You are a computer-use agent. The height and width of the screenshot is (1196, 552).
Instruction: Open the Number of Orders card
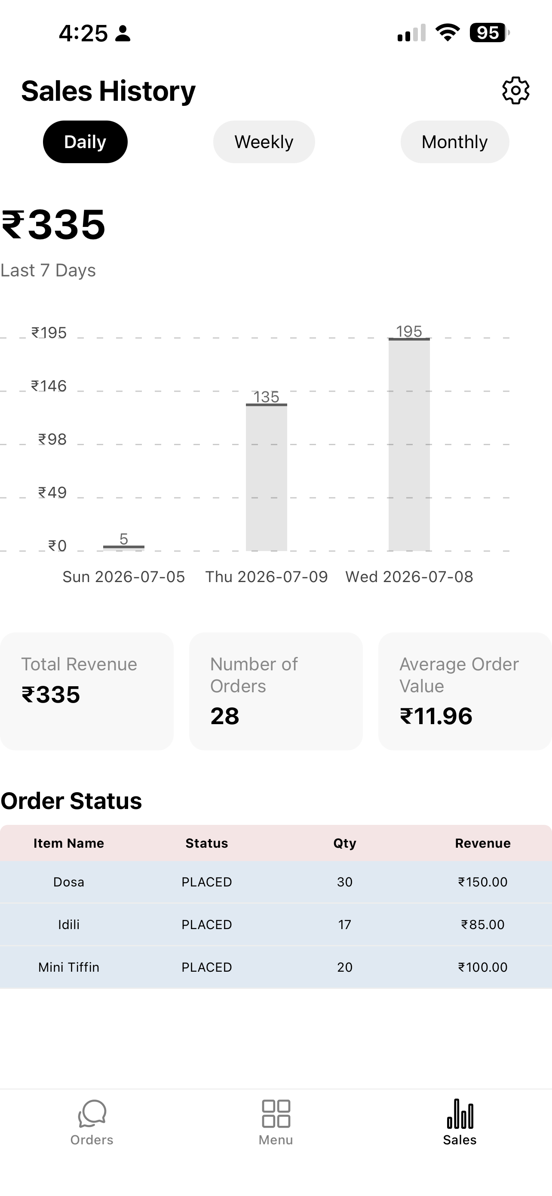pos(276,691)
